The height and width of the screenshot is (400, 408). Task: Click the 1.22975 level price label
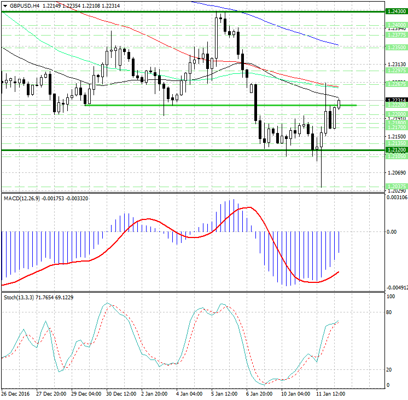click(x=395, y=70)
